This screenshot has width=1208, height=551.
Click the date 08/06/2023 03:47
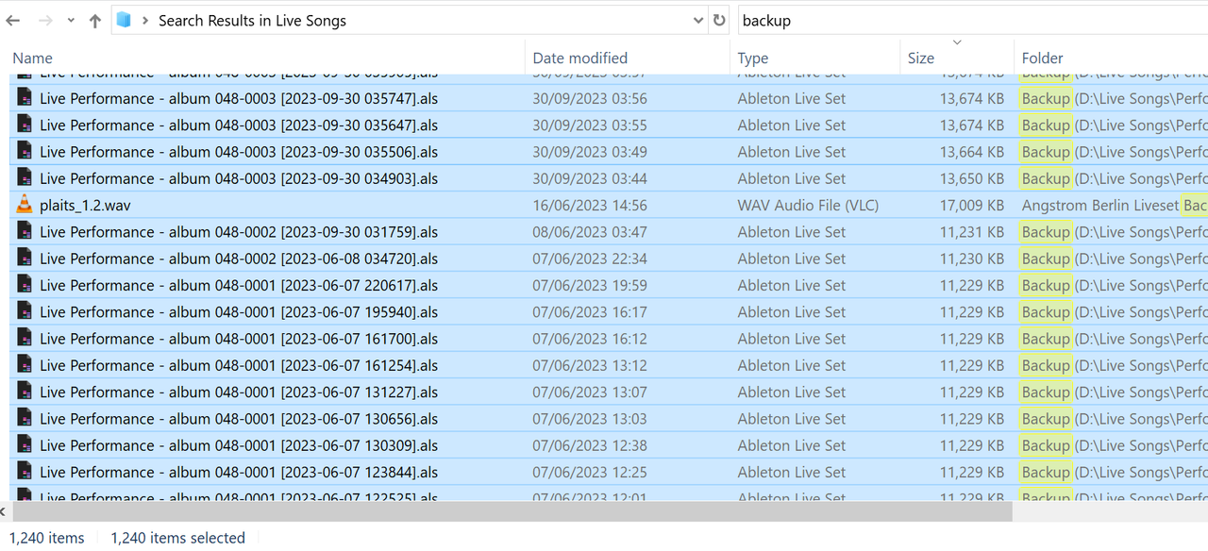coord(590,232)
